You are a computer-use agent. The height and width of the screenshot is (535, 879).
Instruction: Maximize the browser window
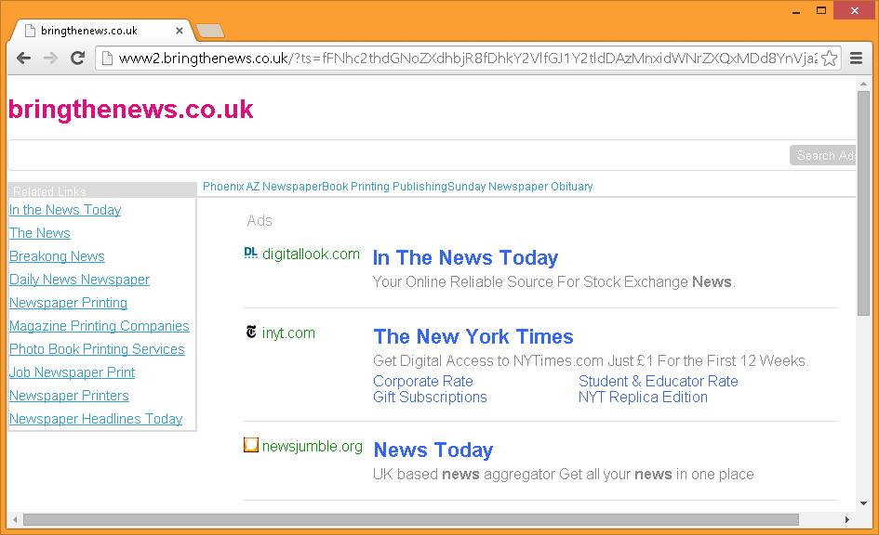pos(821,10)
